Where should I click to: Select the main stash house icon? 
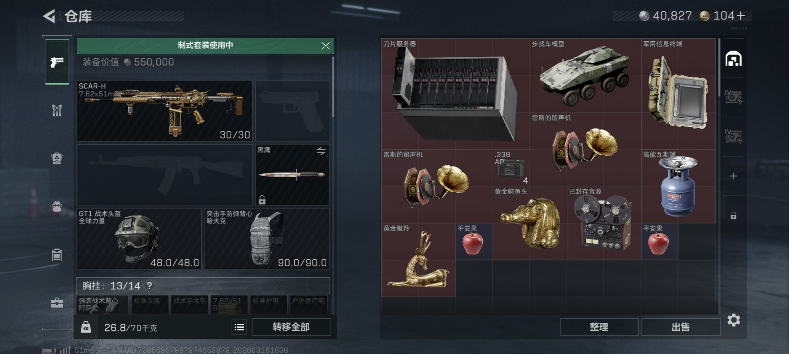733,59
